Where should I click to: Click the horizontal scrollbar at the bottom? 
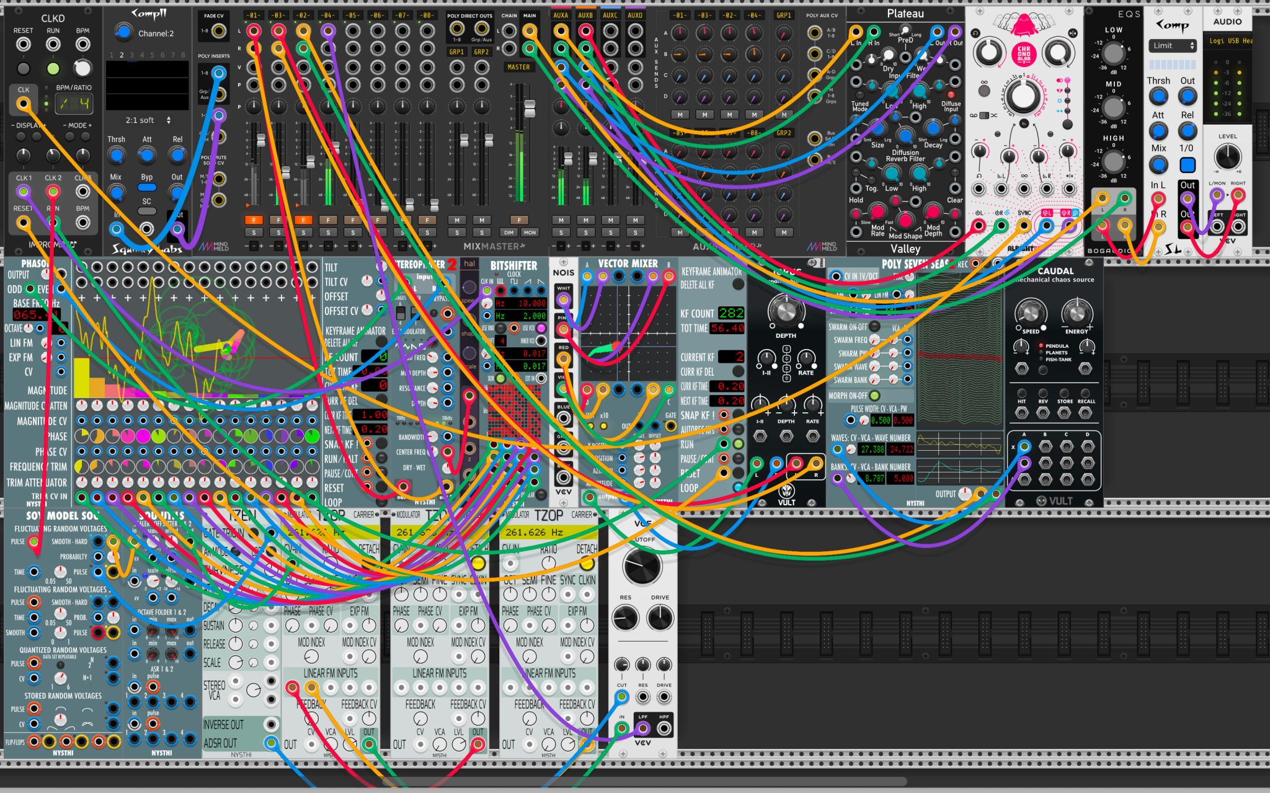645,781
